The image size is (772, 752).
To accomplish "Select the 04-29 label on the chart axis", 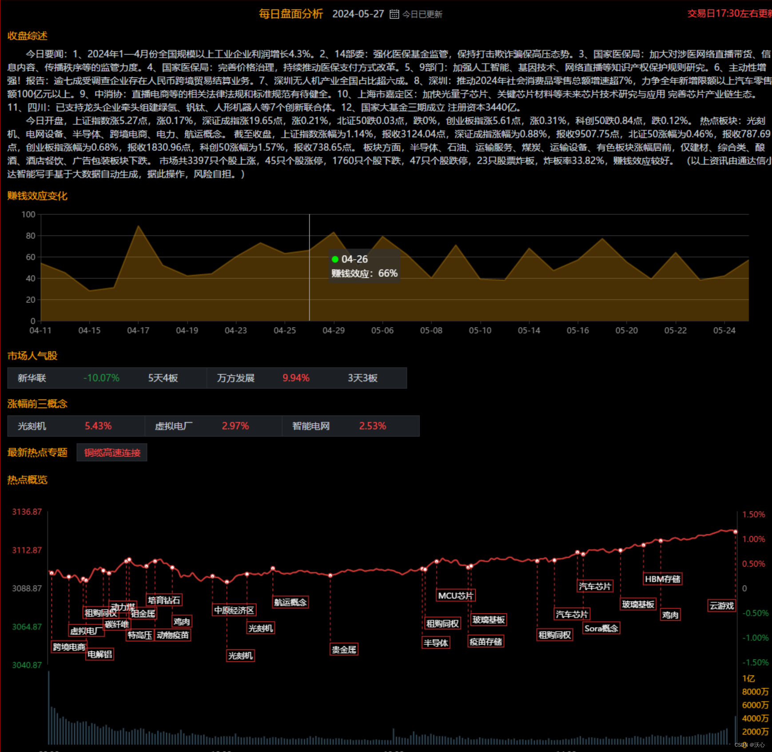I will click(334, 331).
